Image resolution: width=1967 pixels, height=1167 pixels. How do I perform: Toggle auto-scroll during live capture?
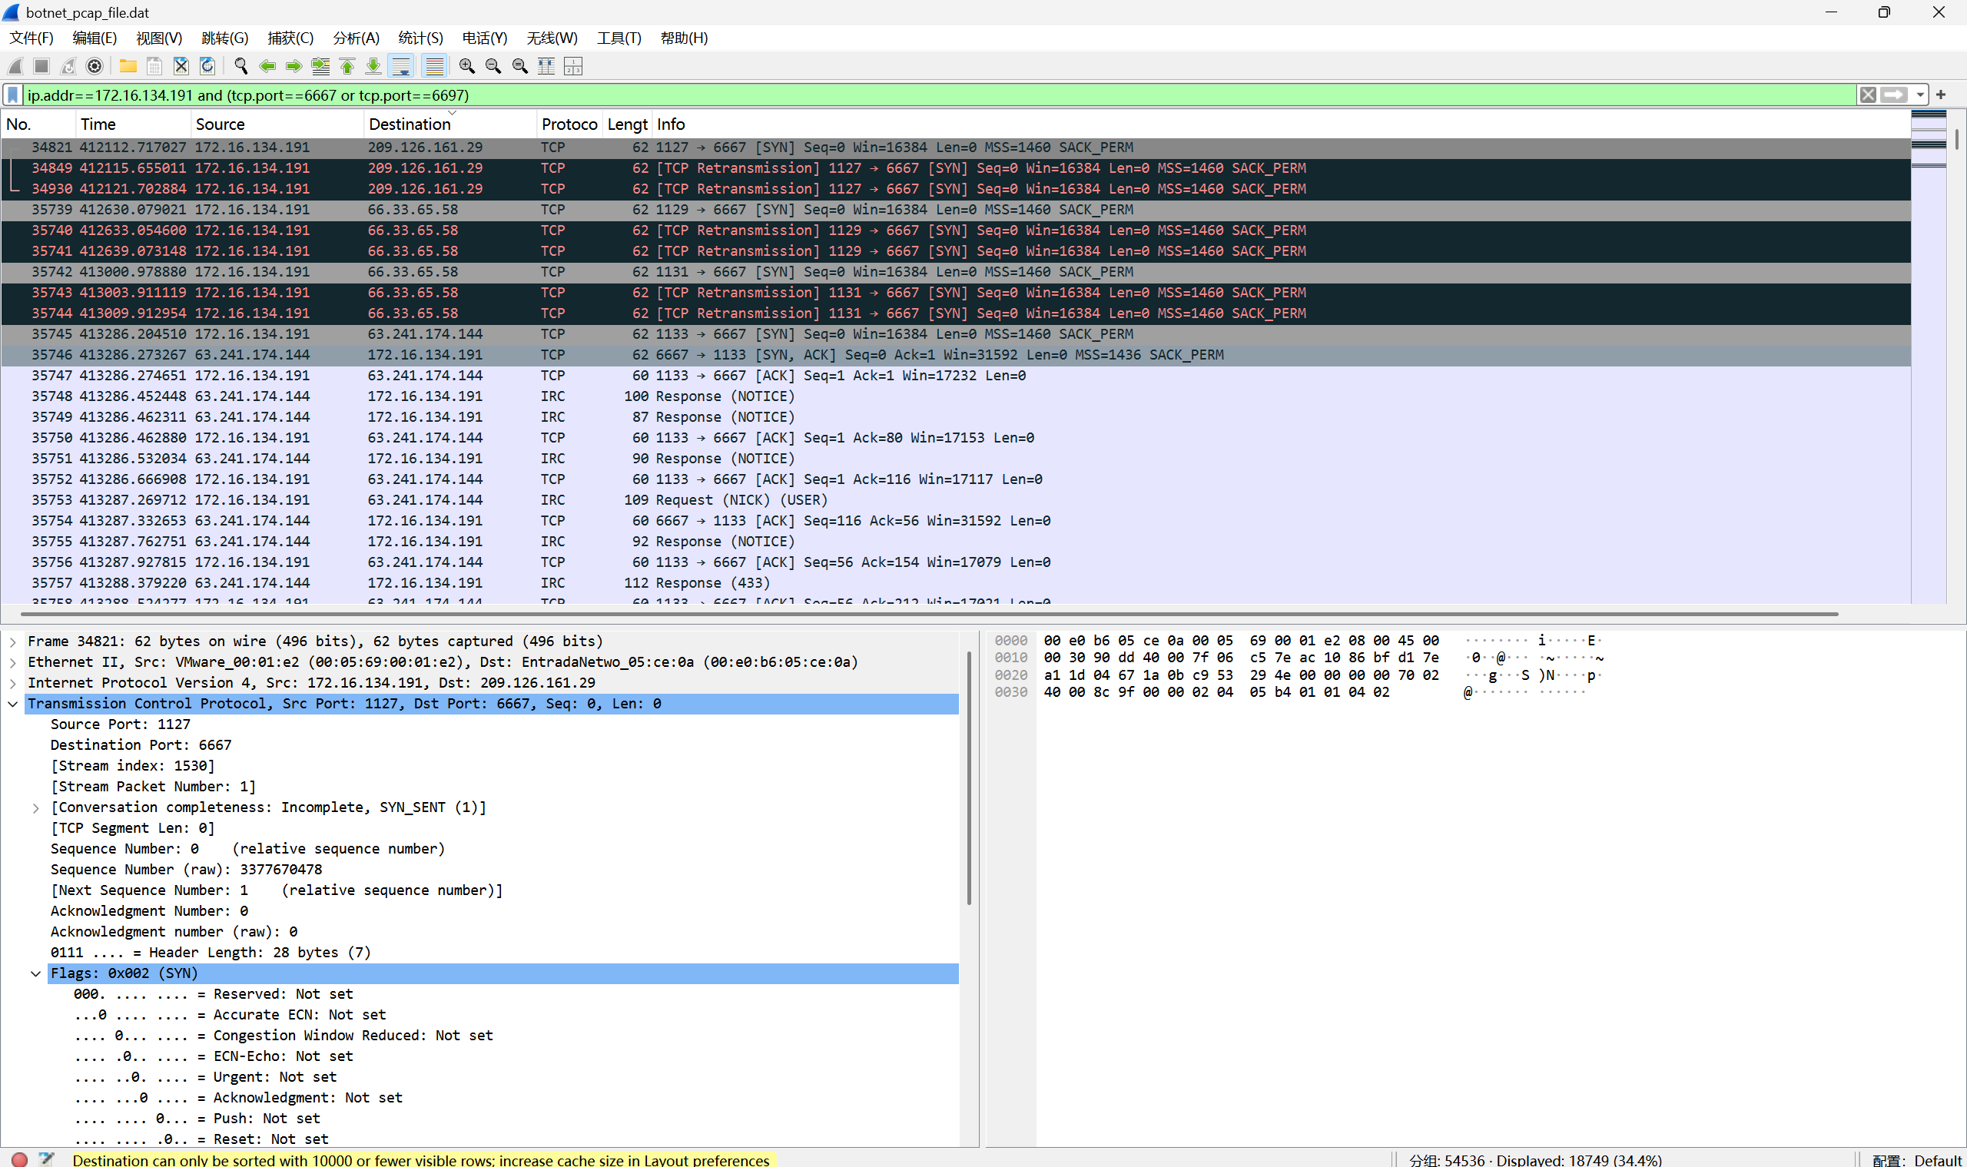point(401,66)
